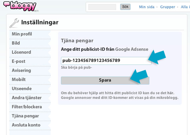Click the Spara button
The image size is (190, 135).
click(x=105, y=80)
